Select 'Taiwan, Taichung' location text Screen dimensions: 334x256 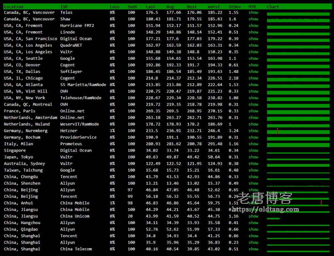(23, 170)
